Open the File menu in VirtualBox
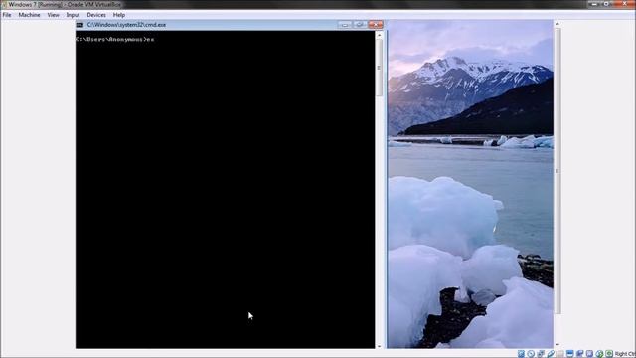 pyautogui.click(x=7, y=15)
